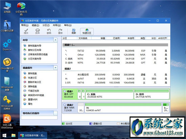
Task: Open the CGI备份还原 desktop icon
Action: click(x=7, y=26)
